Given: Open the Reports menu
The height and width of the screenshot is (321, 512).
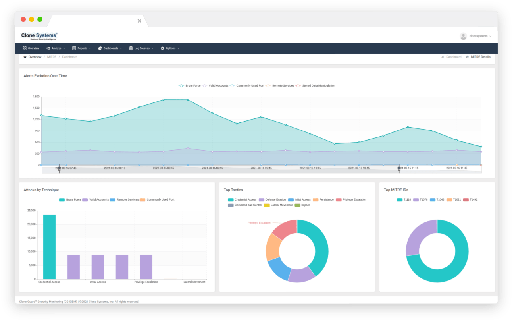Looking at the screenshot, I should (x=81, y=48).
